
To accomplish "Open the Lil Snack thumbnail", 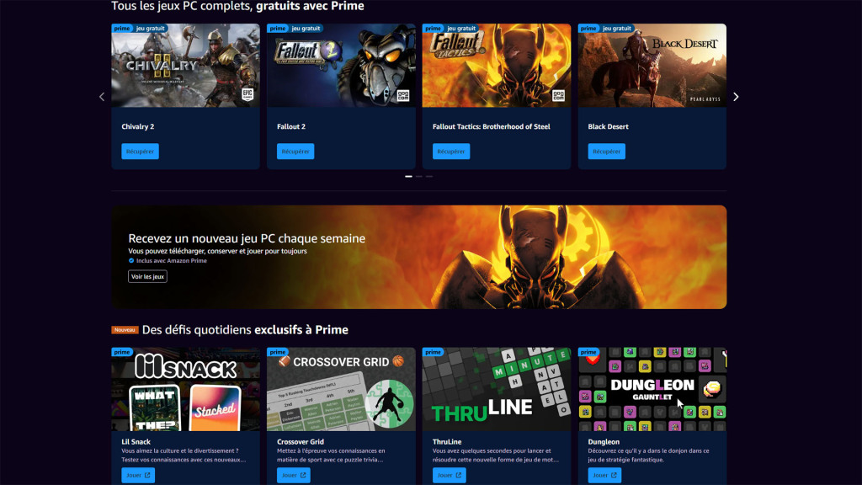I will (x=186, y=389).
